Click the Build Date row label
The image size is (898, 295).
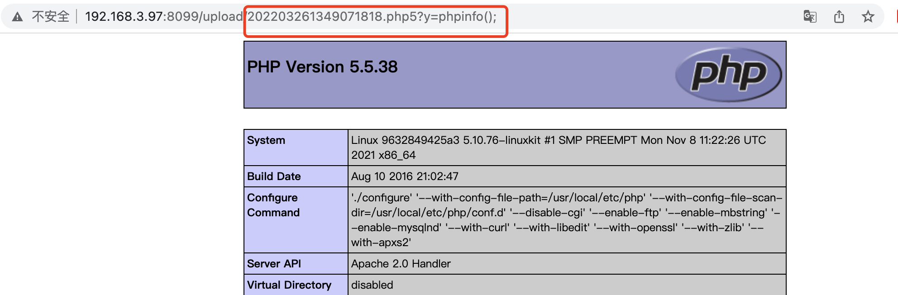(x=274, y=176)
